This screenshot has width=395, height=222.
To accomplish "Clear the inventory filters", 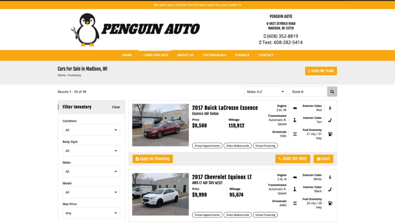I will (116, 107).
